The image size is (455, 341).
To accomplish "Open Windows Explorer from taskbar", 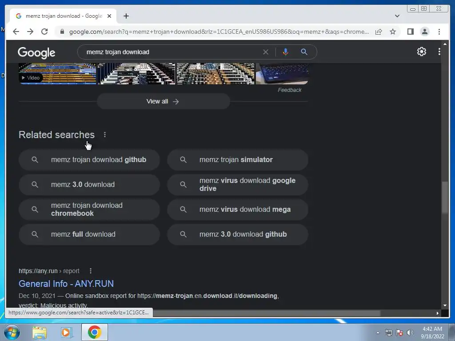I will click(40, 333).
